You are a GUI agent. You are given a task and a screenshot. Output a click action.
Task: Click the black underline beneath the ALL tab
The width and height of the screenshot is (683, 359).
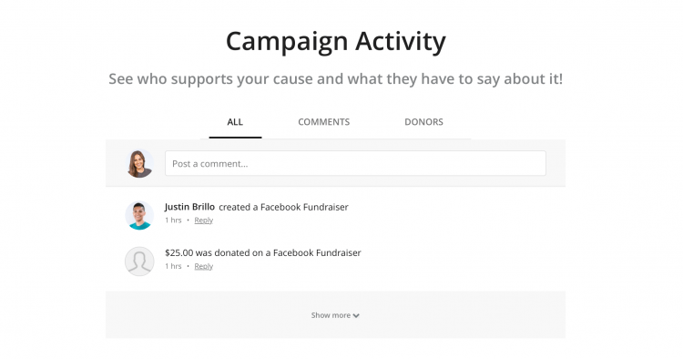(235, 138)
